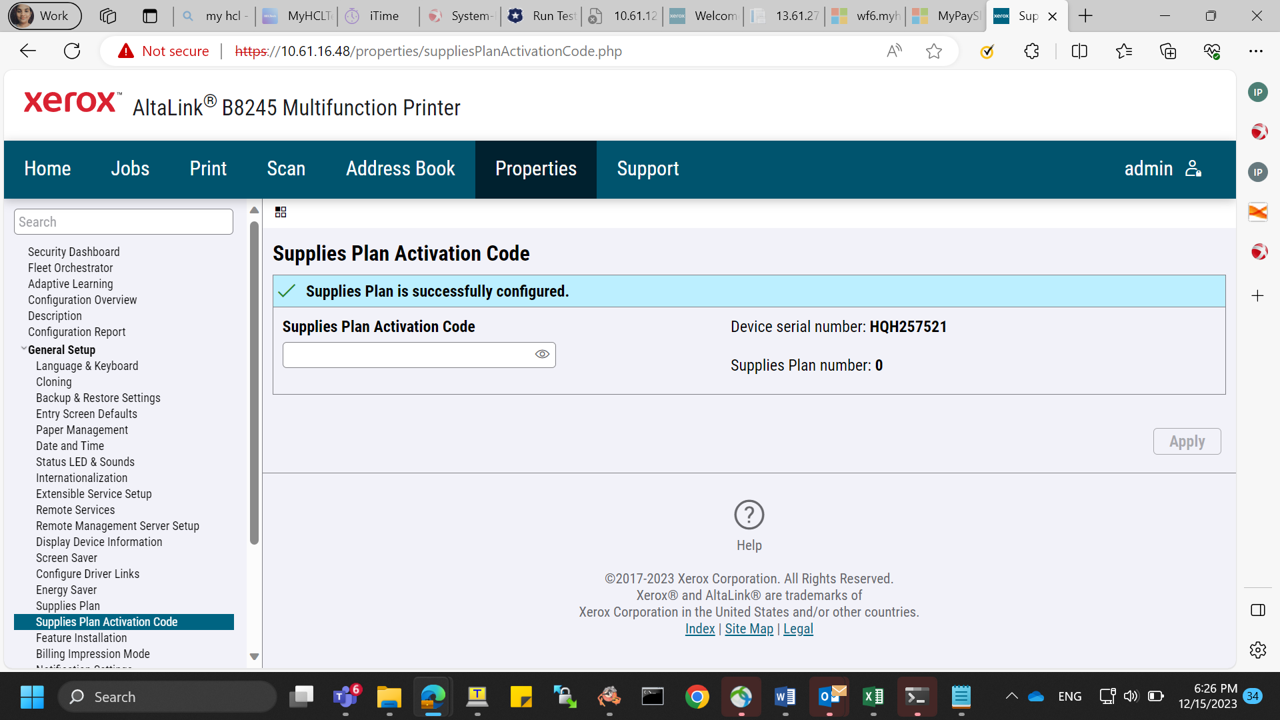The width and height of the screenshot is (1280, 720).
Task: Toggle activation code visibility eye icon
Action: point(542,354)
